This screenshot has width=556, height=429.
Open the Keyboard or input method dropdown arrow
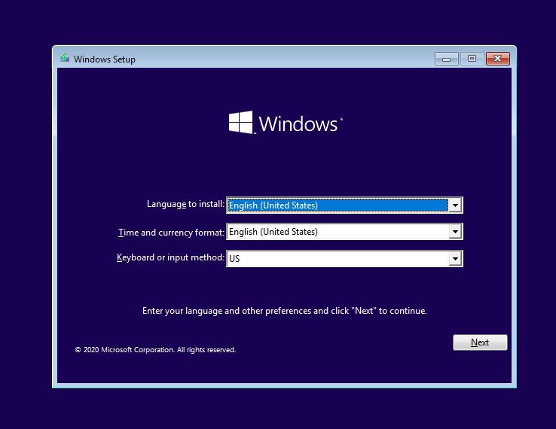[455, 259]
